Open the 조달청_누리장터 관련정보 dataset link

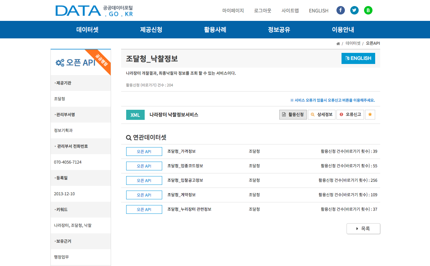(x=189, y=209)
